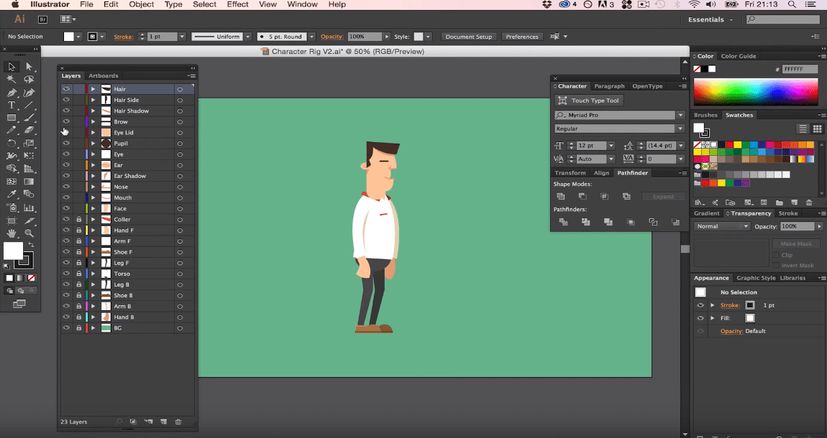This screenshot has height=438, width=827.
Task: Open the Effect menu
Action: [x=237, y=4]
